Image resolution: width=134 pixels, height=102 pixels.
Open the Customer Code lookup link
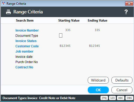point(27,46)
